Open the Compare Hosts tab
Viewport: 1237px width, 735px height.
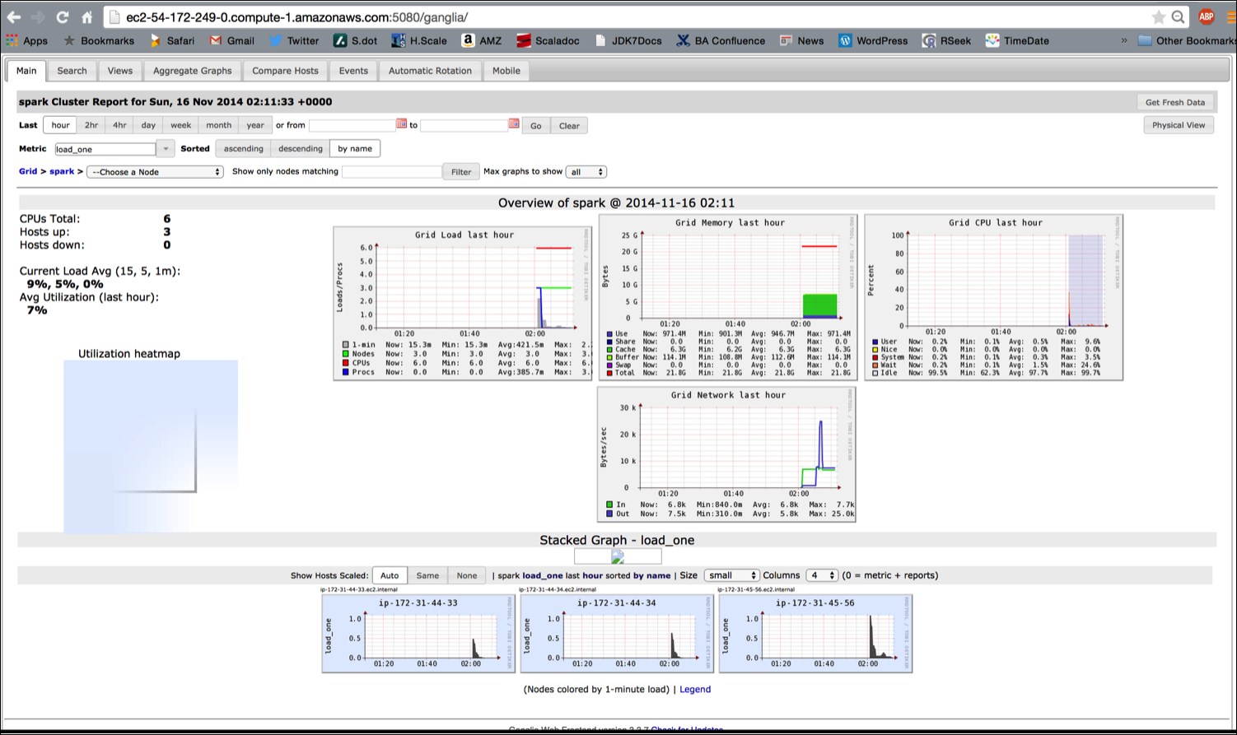(285, 71)
